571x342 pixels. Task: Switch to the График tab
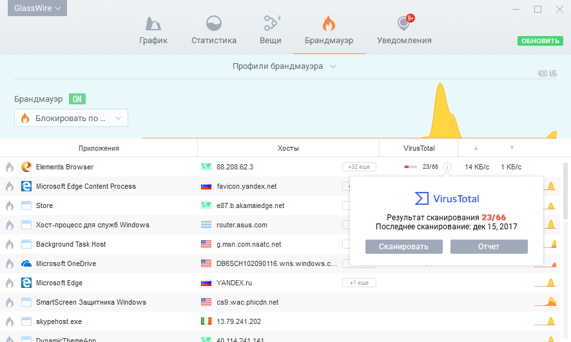(153, 30)
